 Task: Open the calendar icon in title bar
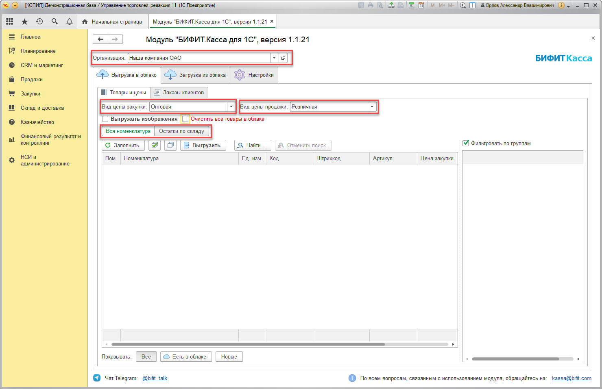pos(421,5)
